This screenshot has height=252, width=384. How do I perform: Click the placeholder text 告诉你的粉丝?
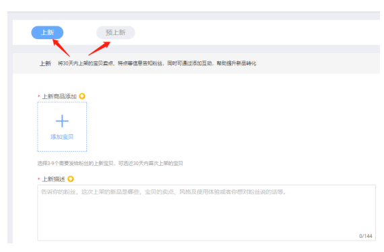point(164,192)
